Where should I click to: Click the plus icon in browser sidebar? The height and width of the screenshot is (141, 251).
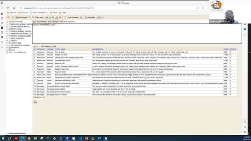pos(2,47)
